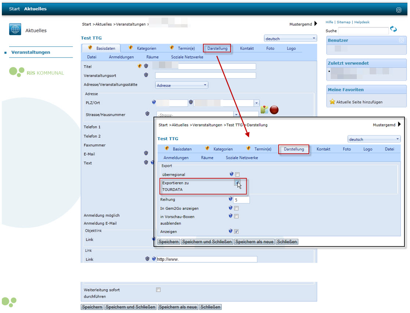Click shield icon beside the http://www. Link field
Viewport: 410px width, 313px height.
(147, 258)
